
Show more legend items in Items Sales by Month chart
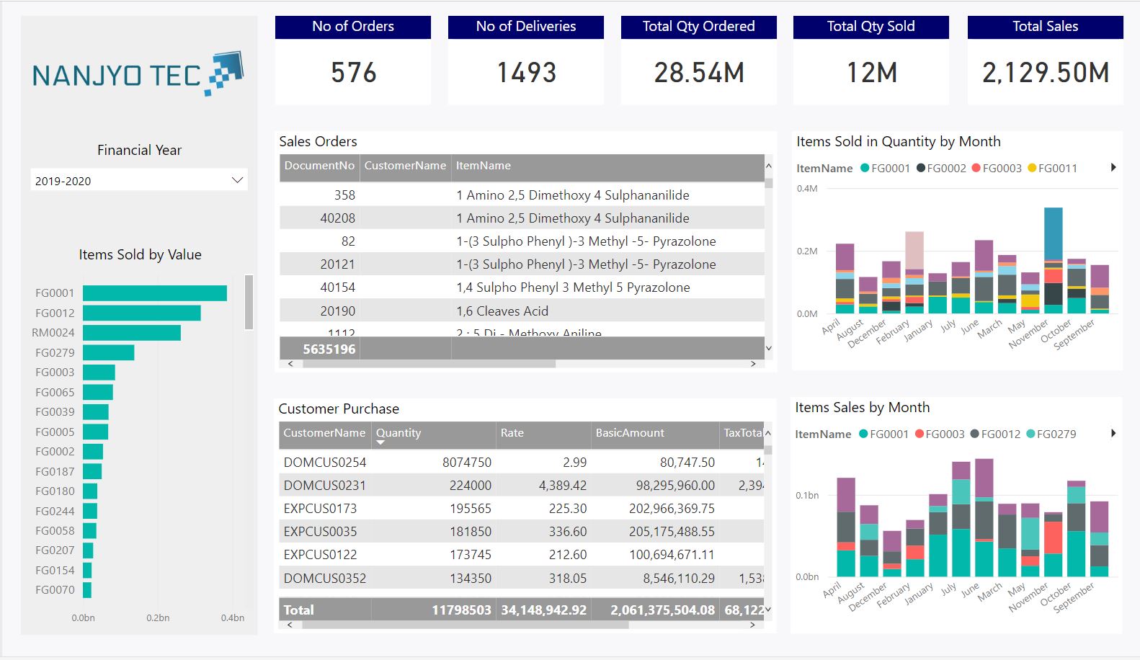point(1113,433)
